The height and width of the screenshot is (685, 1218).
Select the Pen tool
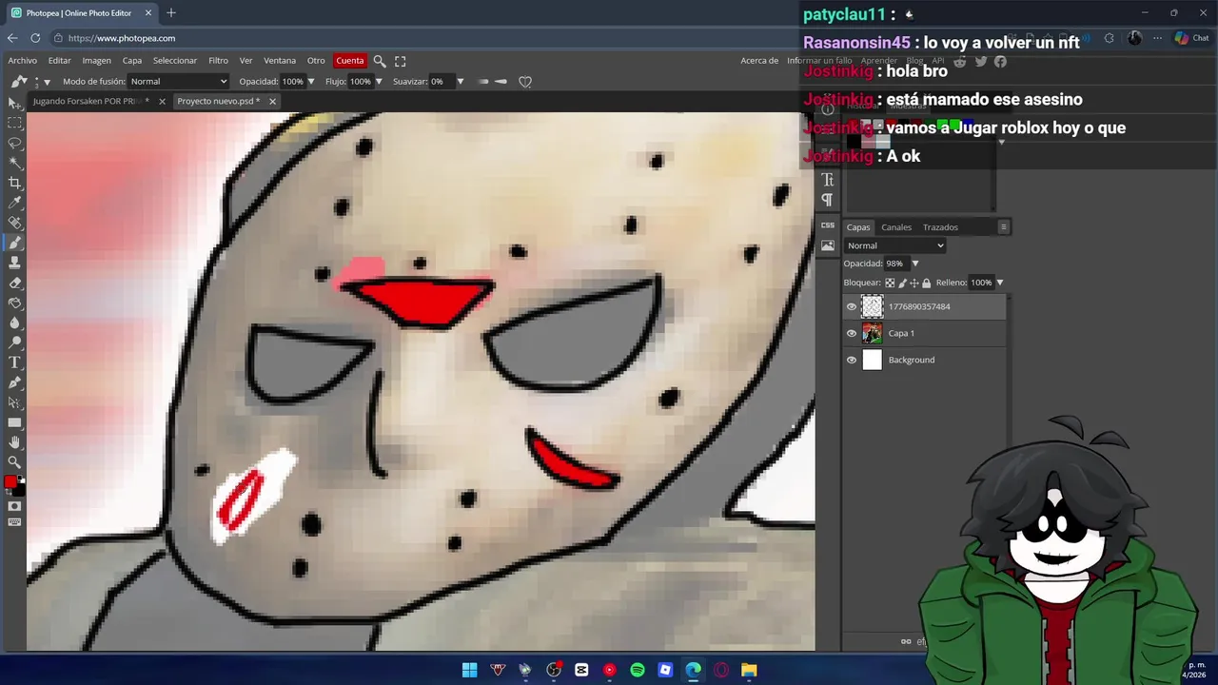pos(14,382)
